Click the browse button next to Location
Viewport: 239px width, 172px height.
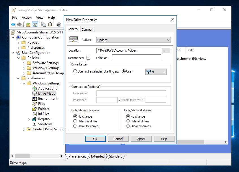[x=166, y=50]
